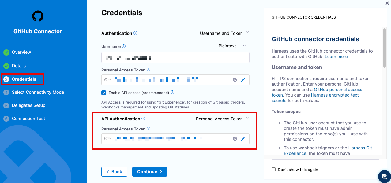Viewport: 391px width, 183px height.
Task: Expand the Plaintext username type dropdown
Action: coord(232,46)
